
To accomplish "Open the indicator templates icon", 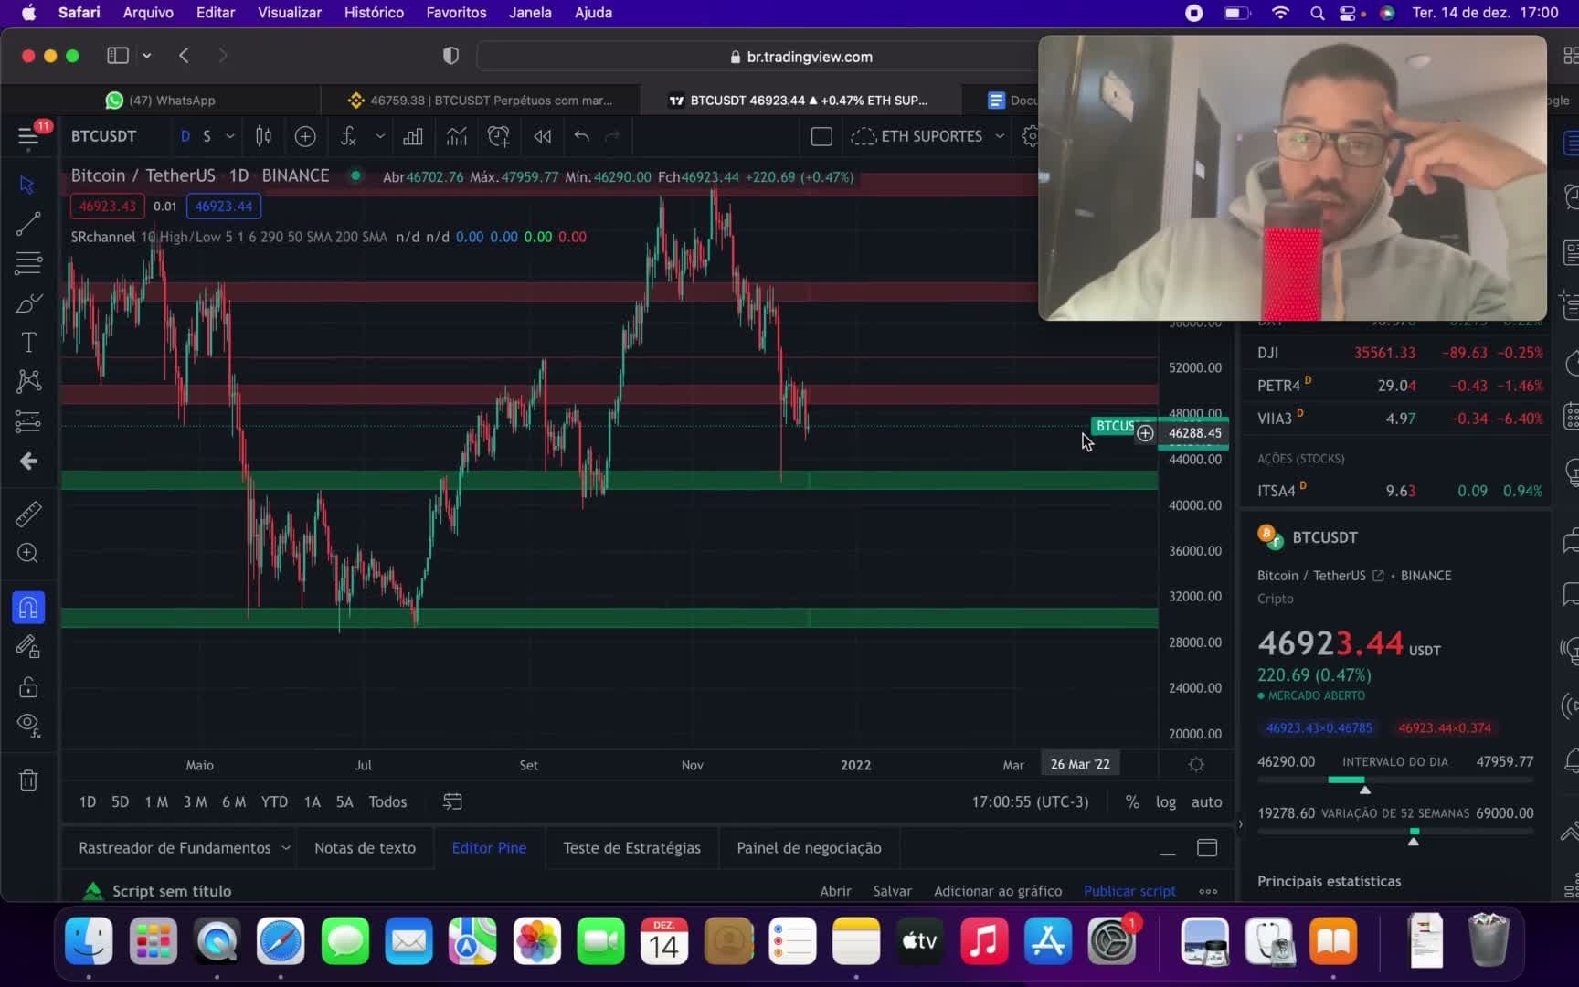I will (x=456, y=136).
